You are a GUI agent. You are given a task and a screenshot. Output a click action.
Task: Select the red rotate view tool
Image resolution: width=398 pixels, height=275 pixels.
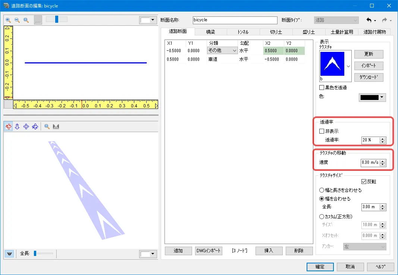point(8,127)
